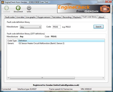Viewport: 113px width, 92px height.
Task: Select the Live graphs tab
Action: point(31,17)
